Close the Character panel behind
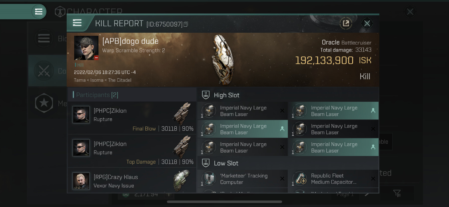This screenshot has width=449, height=207. click(x=410, y=11)
